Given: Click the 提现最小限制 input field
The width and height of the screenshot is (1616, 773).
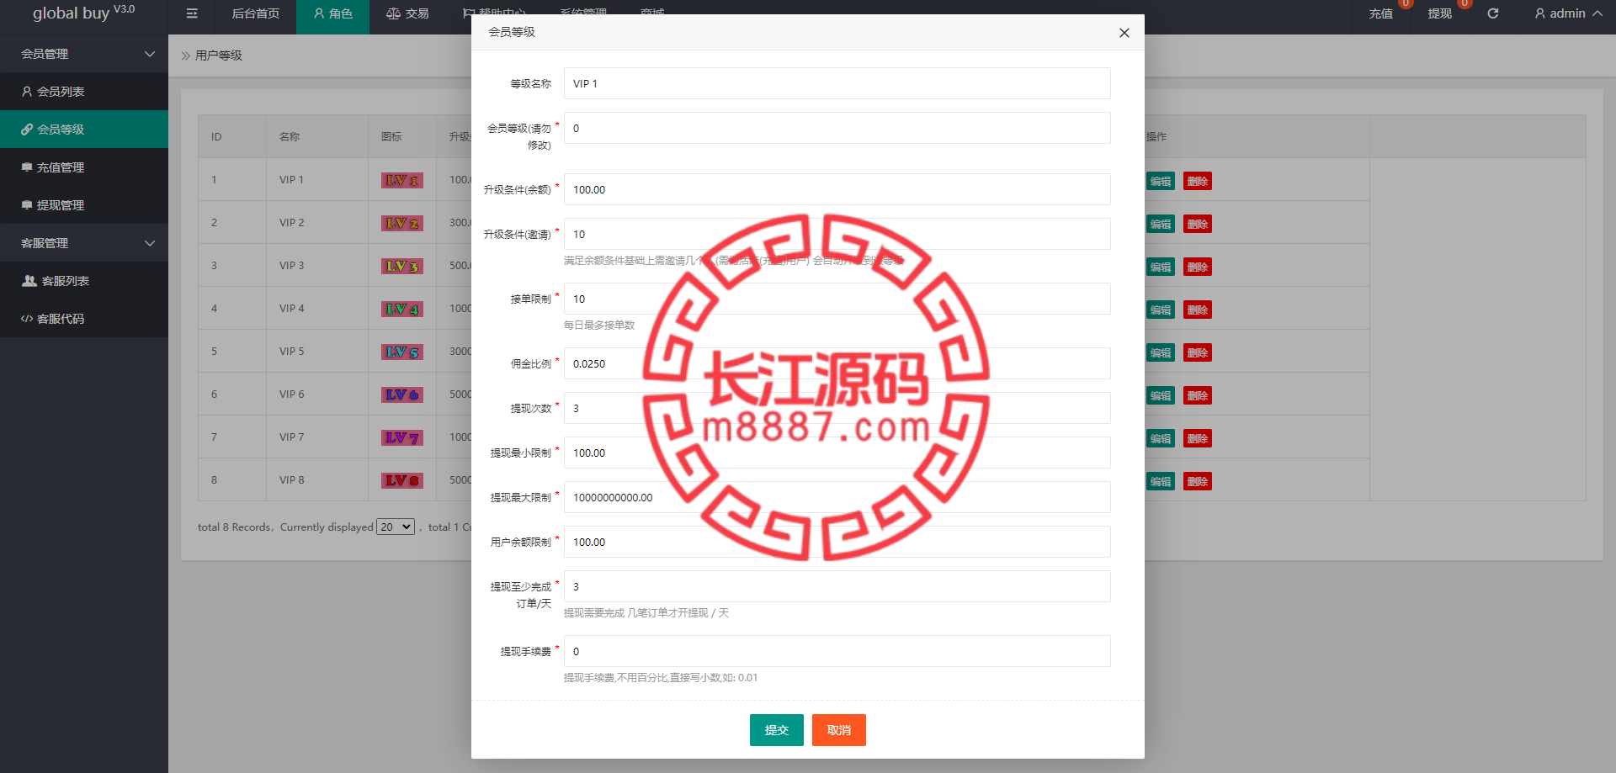Looking at the screenshot, I should click(x=837, y=453).
